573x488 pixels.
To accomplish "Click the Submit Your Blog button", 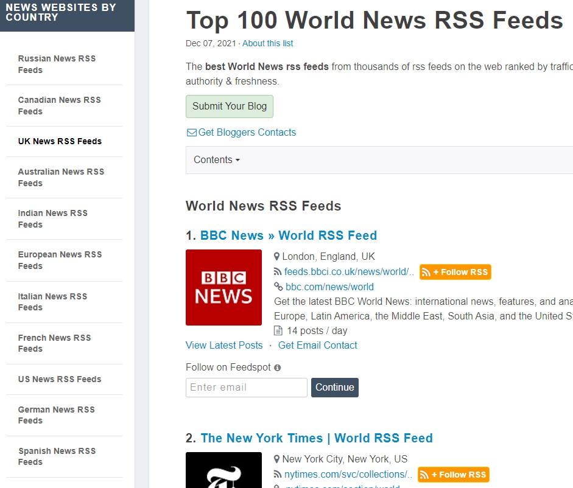I will 230,106.
